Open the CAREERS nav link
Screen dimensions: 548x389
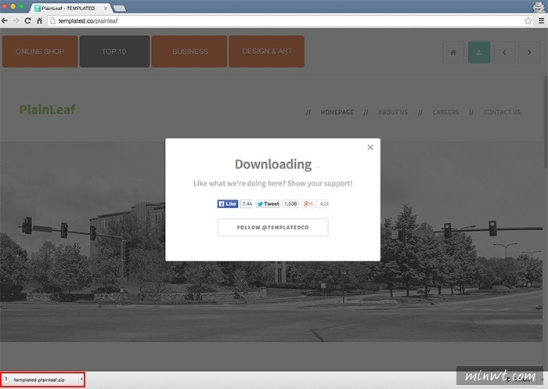pyautogui.click(x=445, y=112)
